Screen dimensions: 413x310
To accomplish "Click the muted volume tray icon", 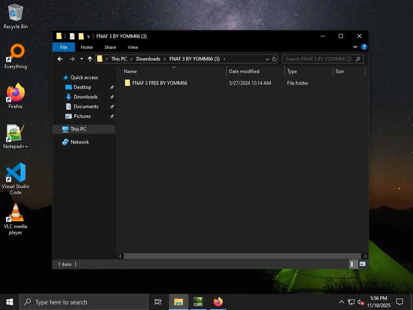I will click(x=361, y=302).
